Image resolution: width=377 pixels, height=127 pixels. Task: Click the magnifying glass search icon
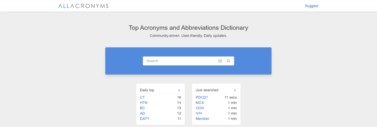point(228,61)
